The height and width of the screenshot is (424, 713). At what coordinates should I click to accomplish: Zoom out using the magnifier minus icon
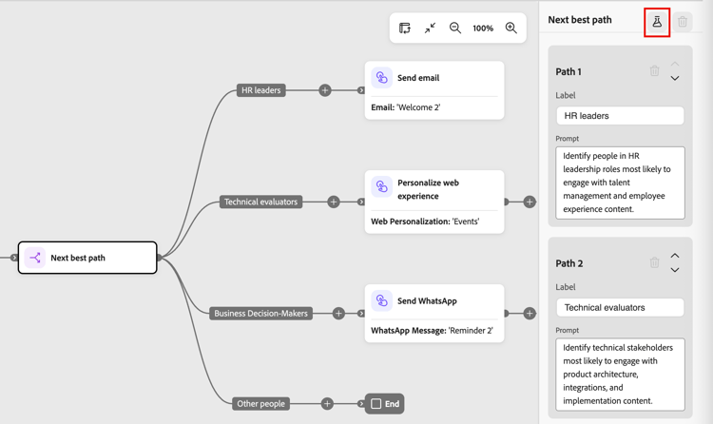coord(454,29)
